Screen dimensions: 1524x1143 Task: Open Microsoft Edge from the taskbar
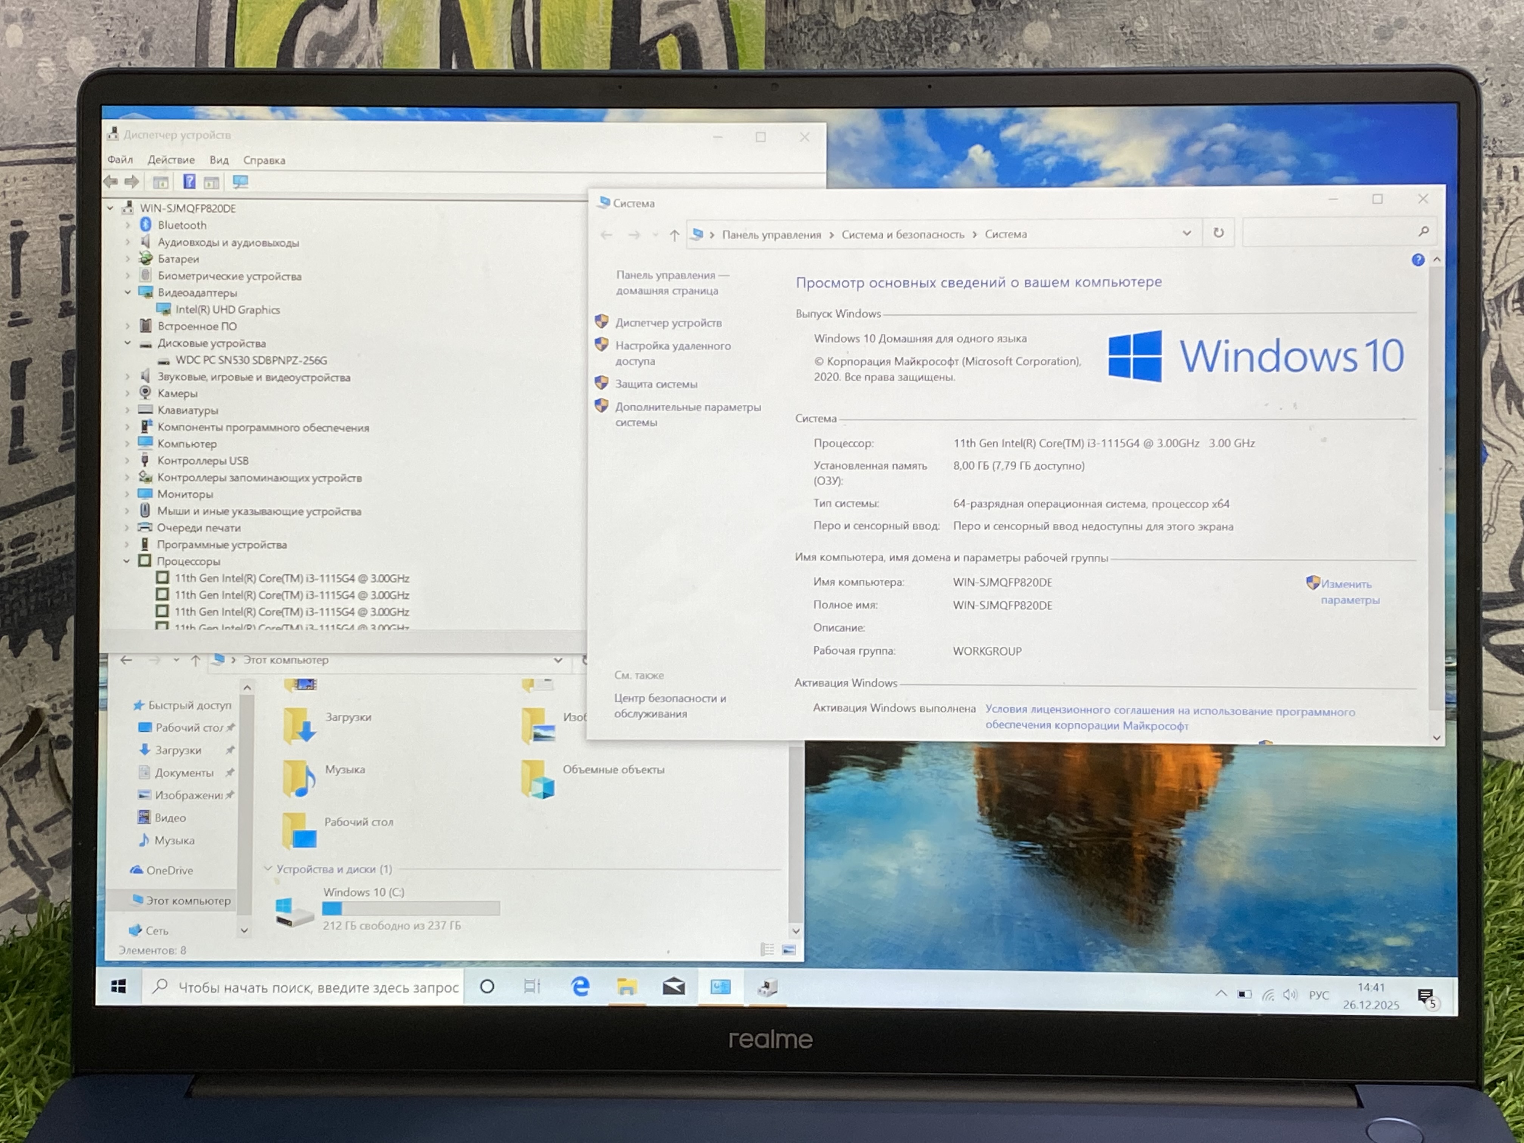click(580, 987)
